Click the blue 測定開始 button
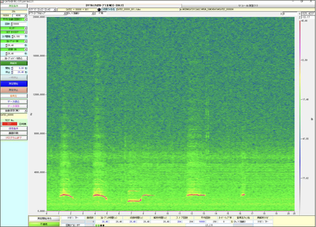 (x=13, y=83)
